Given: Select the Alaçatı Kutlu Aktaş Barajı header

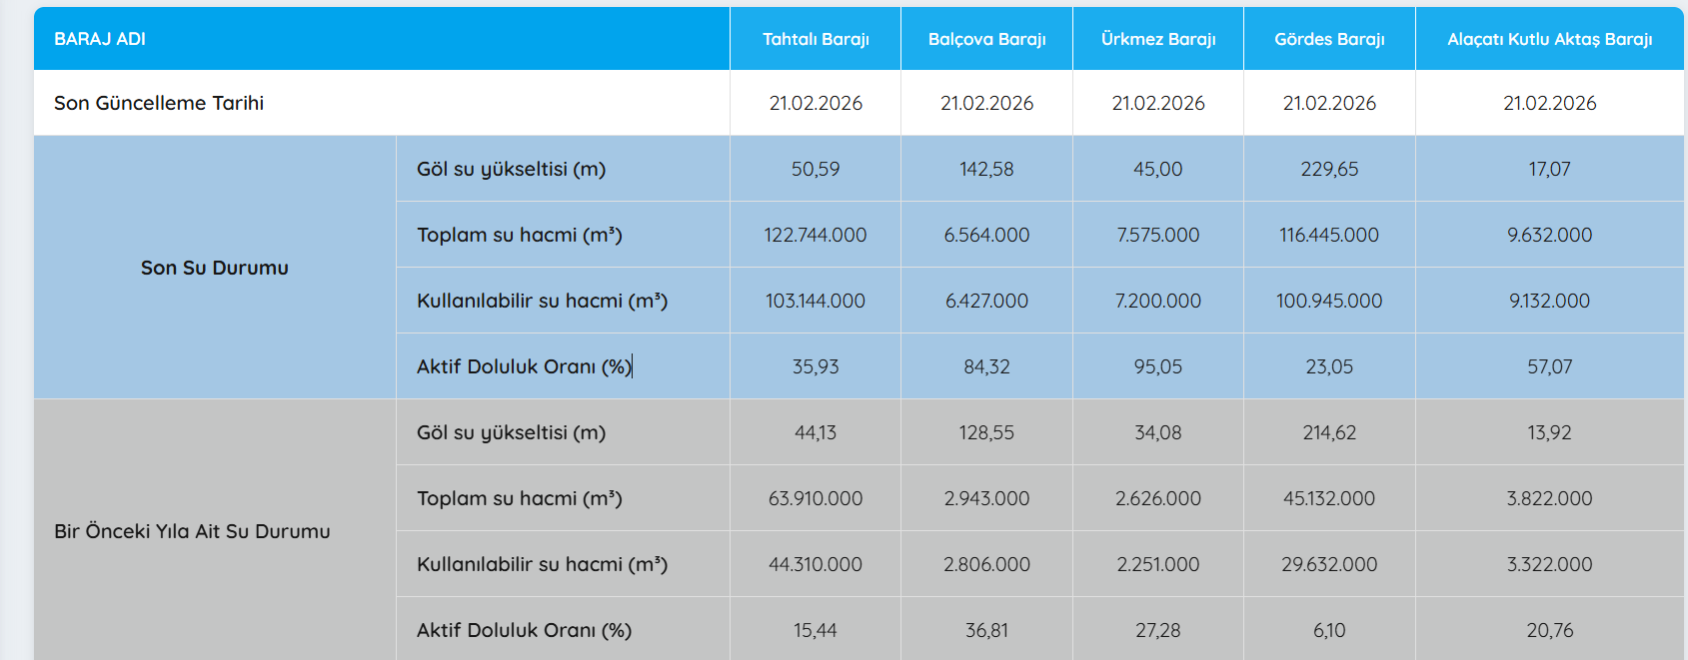Looking at the screenshot, I should tap(1549, 39).
